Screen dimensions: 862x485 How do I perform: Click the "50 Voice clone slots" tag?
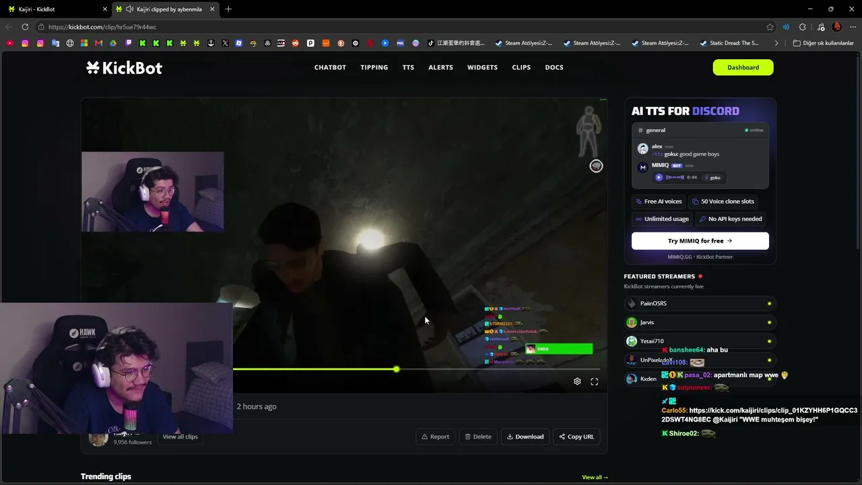tap(723, 201)
